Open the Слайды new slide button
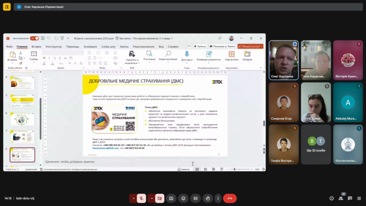 (x=34, y=56)
